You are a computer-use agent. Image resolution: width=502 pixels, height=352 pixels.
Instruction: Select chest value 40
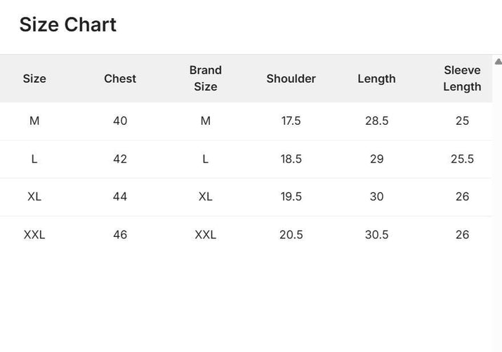120,121
